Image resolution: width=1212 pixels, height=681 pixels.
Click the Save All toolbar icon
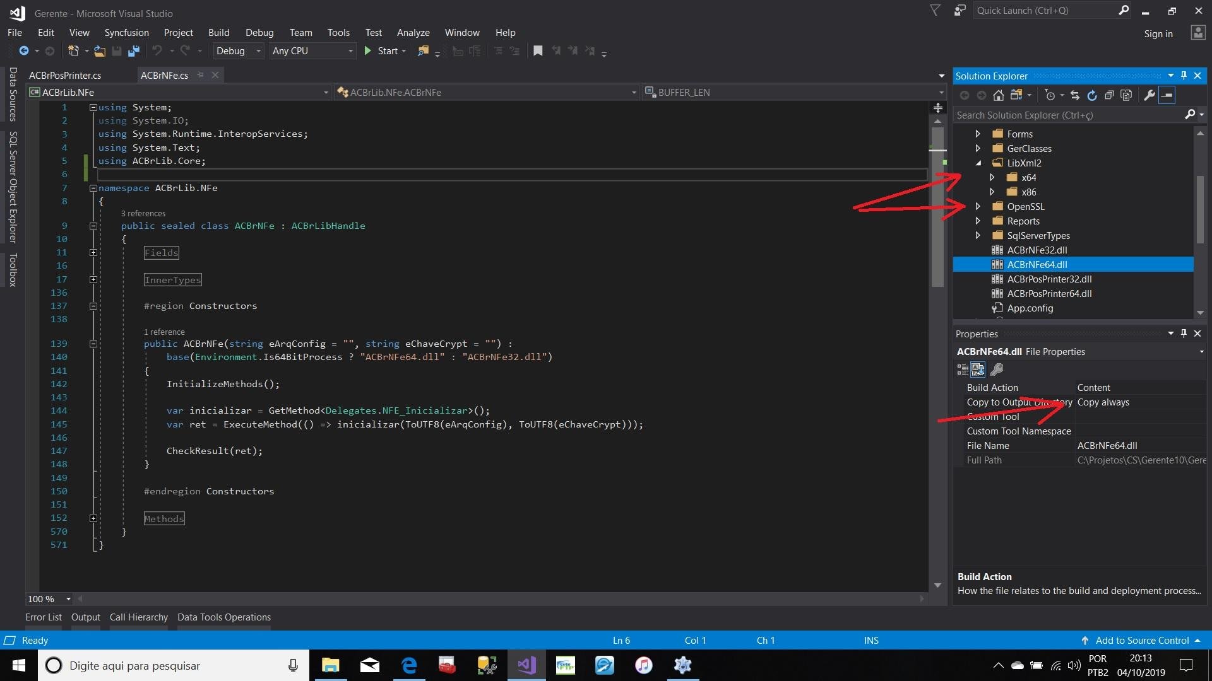coord(134,51)
